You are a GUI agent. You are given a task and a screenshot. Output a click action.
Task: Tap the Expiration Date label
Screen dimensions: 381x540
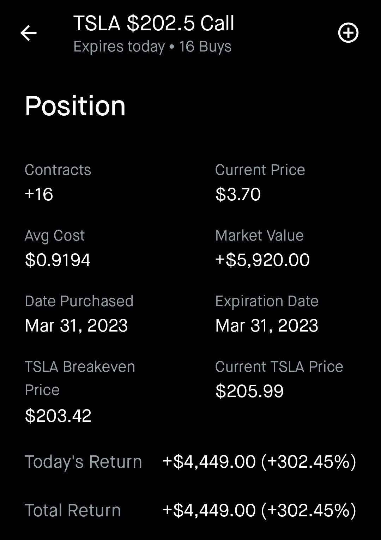pos(267,301)
